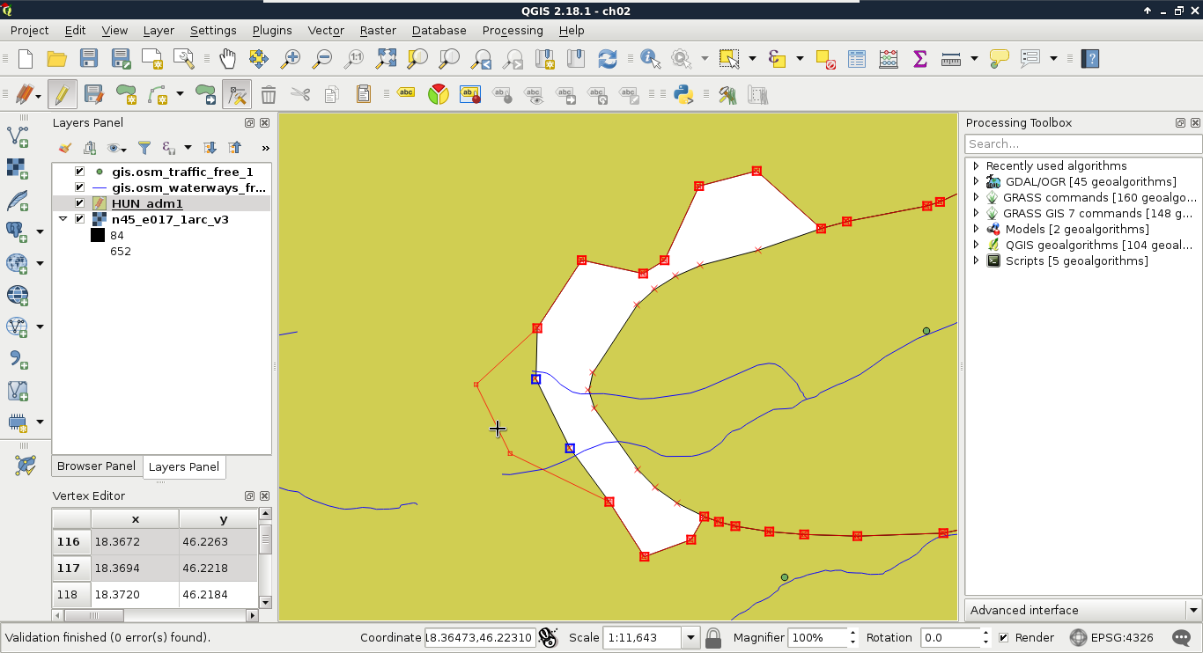Uncheck the HUN_adm1 layer checkbox
Screen dimensions: 1203x653
[80, 203]
